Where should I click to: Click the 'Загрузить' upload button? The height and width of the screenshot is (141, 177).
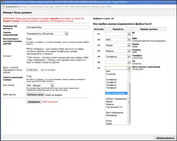tap(34, 102)
